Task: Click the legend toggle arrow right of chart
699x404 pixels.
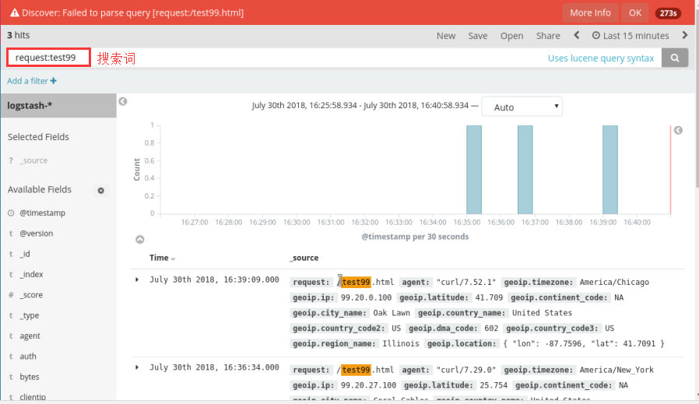Action: 678,131
